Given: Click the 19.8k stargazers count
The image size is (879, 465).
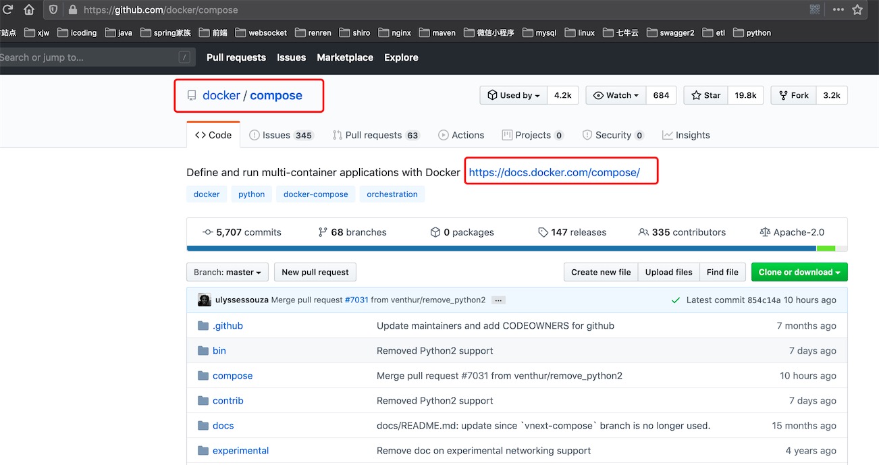Looking at the screenshot, I should (x=745, y=95).
